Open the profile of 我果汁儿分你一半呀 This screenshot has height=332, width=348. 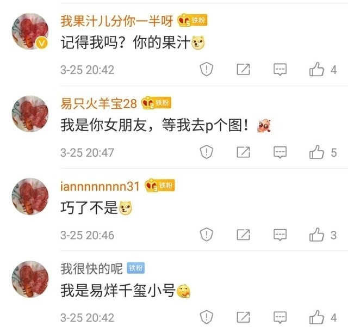pyautogui.click(x=117, y=21)
